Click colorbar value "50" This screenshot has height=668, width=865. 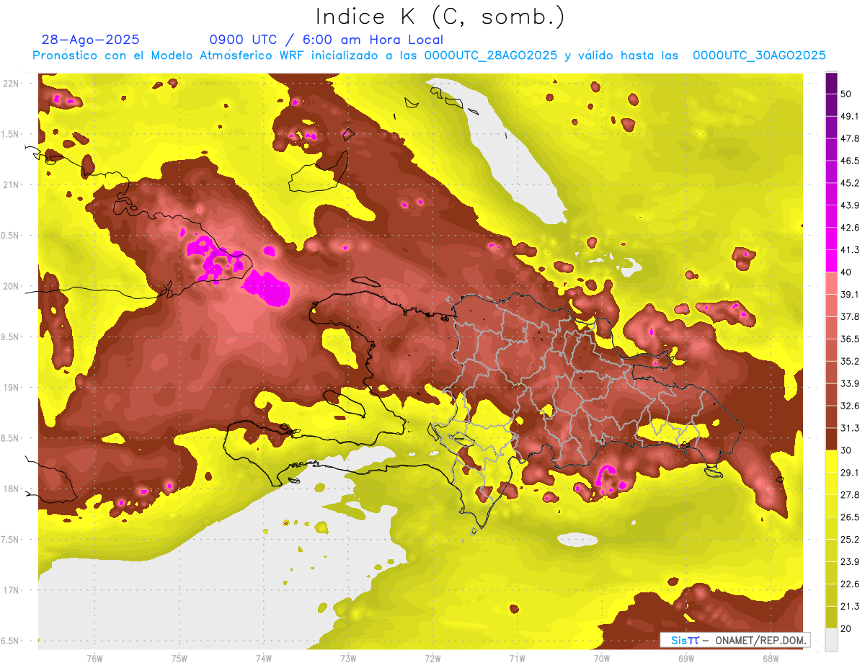(846, 94)
